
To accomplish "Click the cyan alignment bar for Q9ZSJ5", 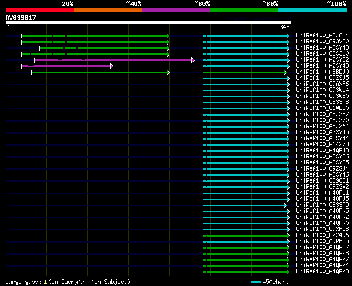I will [246, 78].
